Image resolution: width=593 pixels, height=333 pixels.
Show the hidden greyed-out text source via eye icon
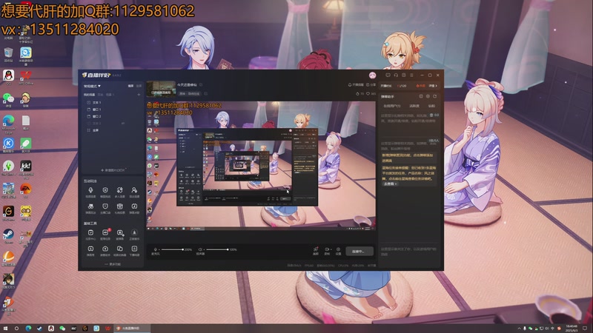(x=122, y=124)
